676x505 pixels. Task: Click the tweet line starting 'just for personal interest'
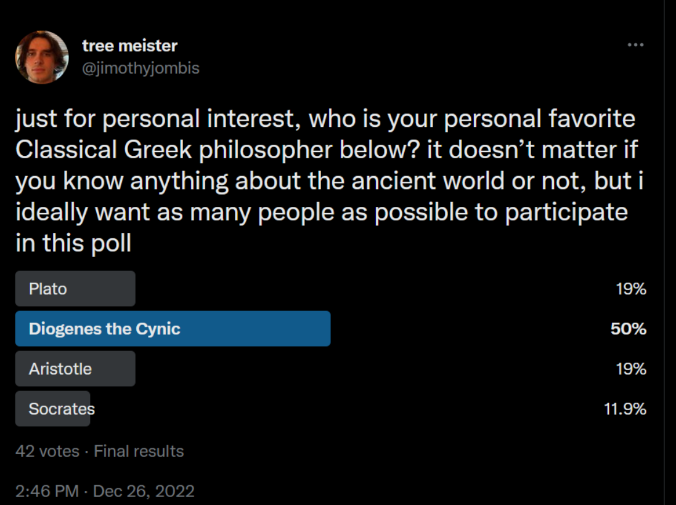[325, 119]
